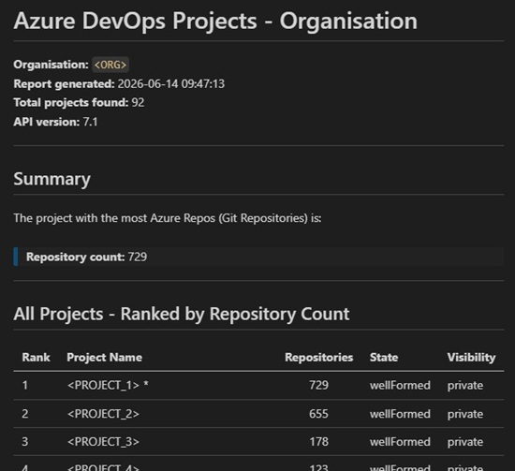Click rank cell 2 in the table
The image size is (515, 471).
(x=25, y=414)
